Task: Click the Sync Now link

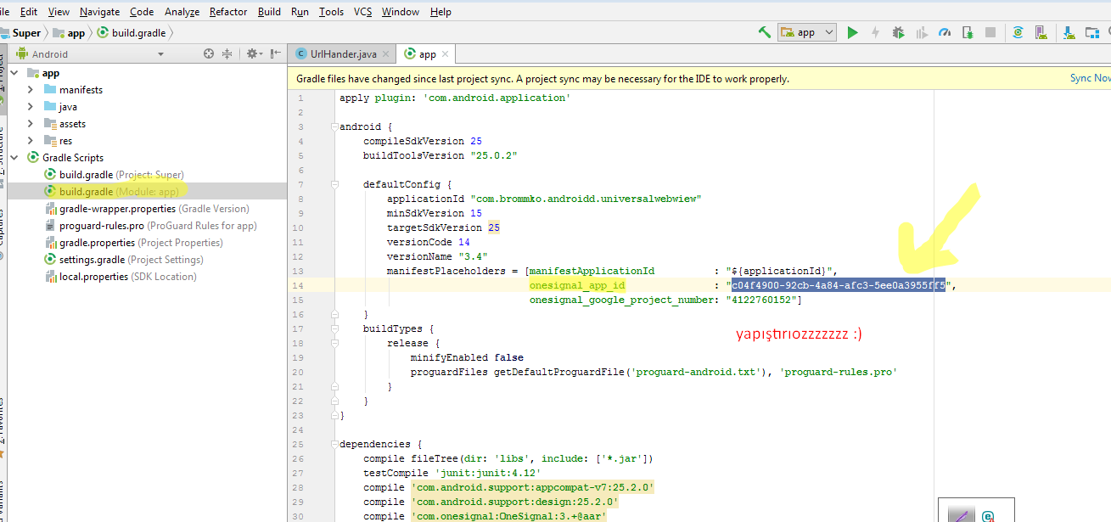Action: click(x=1091, y=78)
